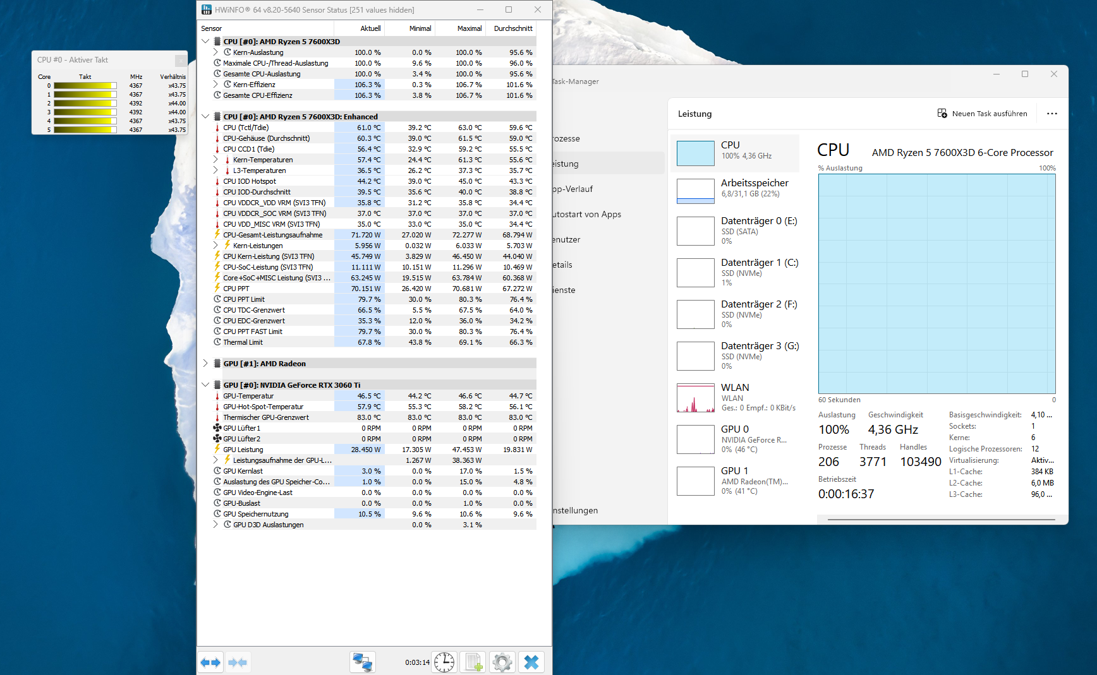
Task: Click the Aktuell column header in HWiNFO
Action: pos(359,28)
